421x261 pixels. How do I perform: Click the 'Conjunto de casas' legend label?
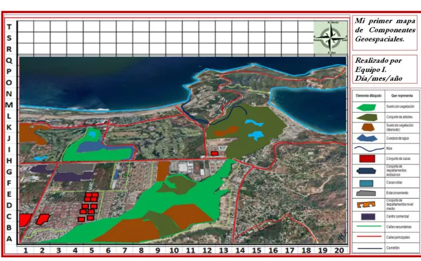coord(398,159)
